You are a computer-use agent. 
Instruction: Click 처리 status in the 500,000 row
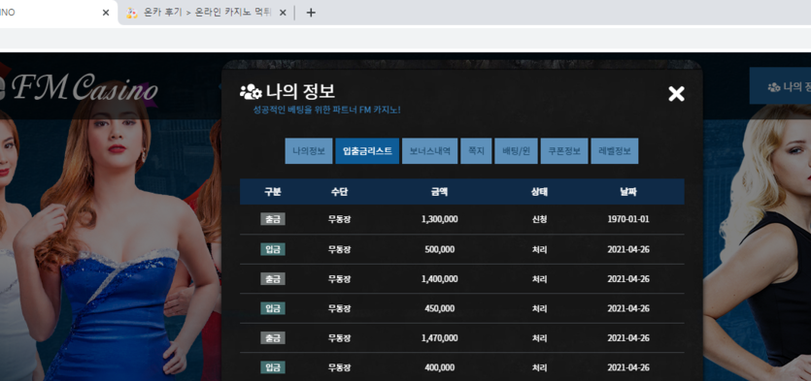[x=539, y=249]
